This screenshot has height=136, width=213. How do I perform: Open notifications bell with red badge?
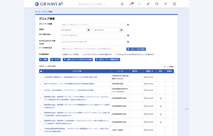click(131, 4)
